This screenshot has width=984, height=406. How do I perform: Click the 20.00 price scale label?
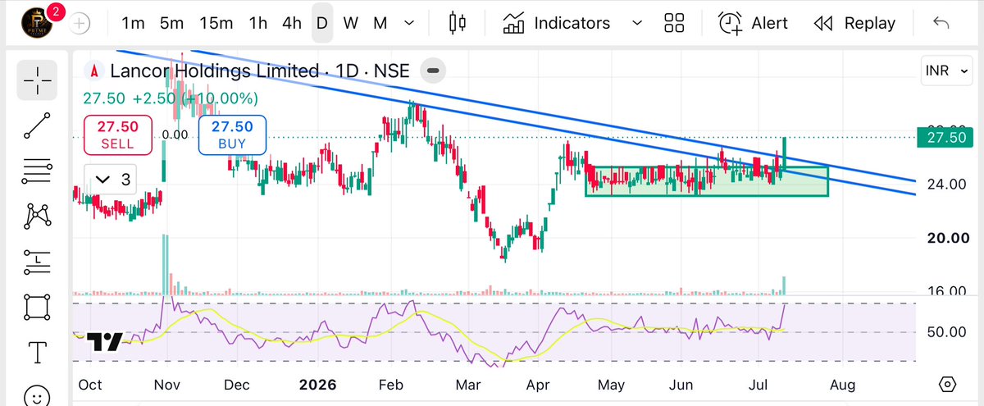(x=946, y=238)
